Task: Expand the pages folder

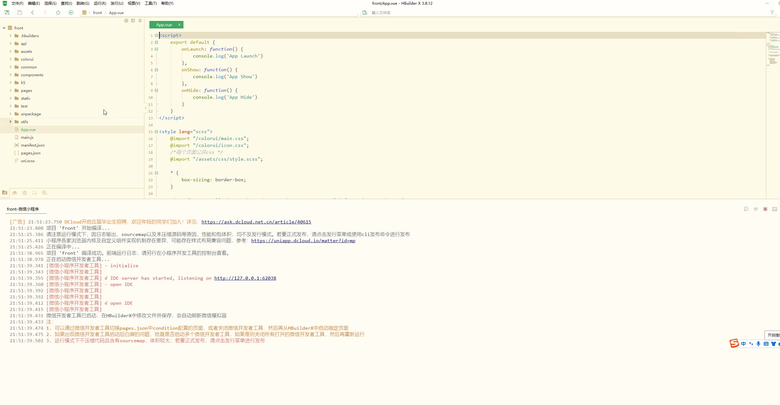Action: [10, 90]
